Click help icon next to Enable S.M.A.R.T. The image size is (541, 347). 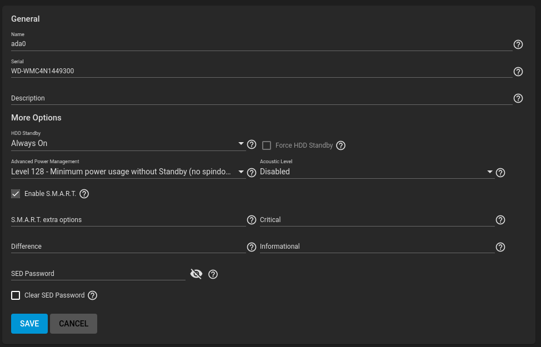[x=84, y=194]
